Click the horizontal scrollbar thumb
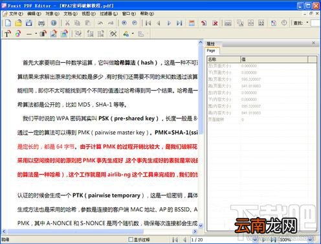321x244 pixels. click(76, 232)
